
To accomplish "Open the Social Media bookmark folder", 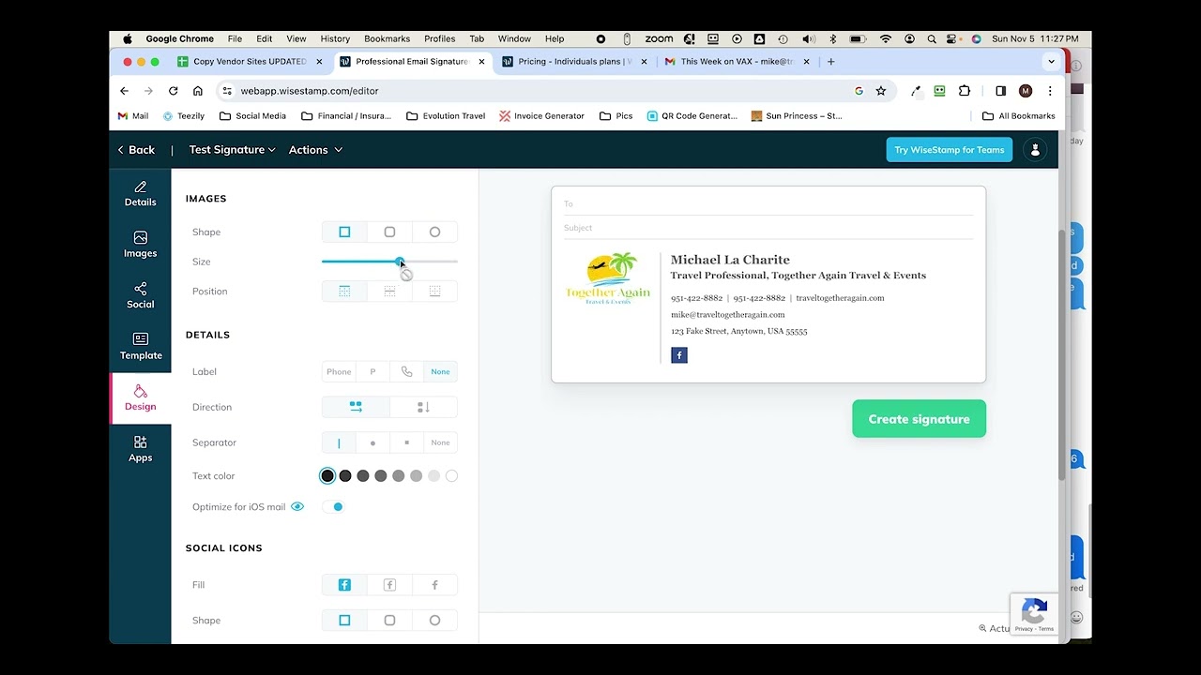I will pos(252,116).
